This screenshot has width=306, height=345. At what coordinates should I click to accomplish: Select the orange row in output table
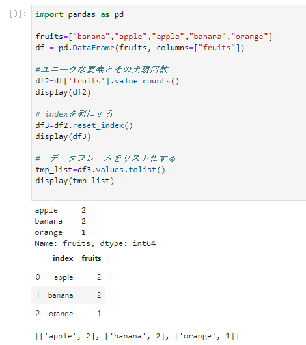point(68,313)
